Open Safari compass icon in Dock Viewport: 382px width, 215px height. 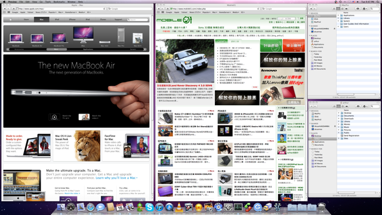tap(90, 207)
